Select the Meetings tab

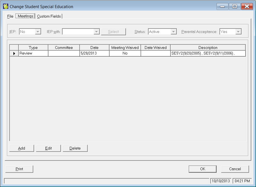pos(25,16)
